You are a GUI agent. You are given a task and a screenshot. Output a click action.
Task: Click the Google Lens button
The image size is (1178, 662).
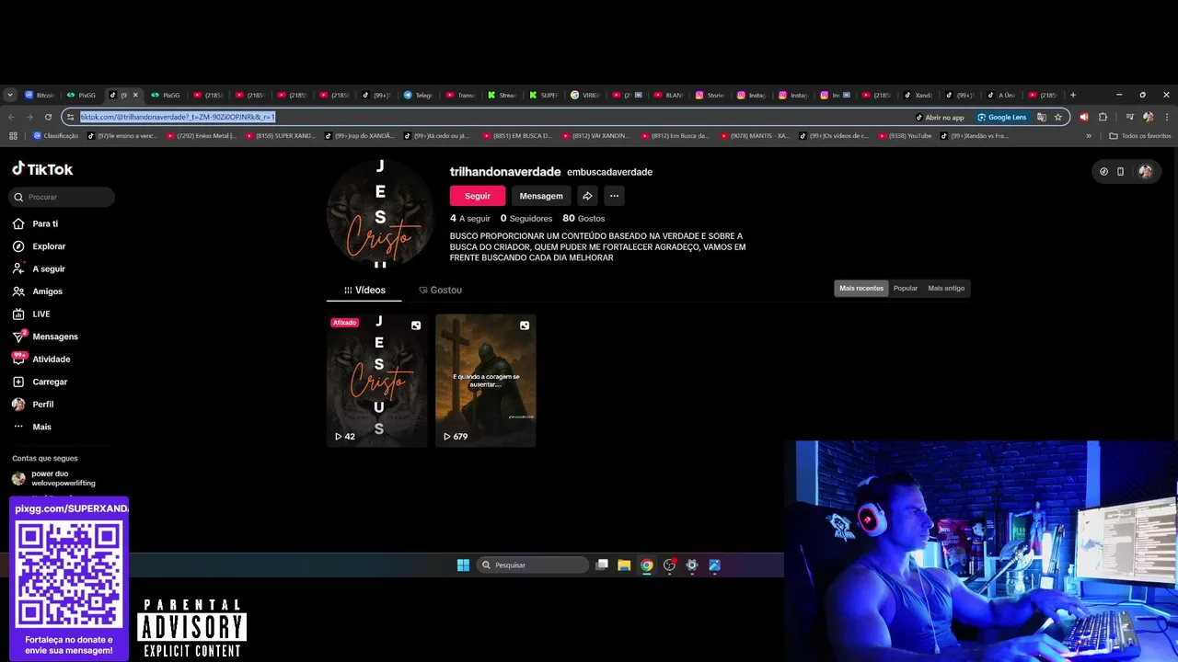click(x=1002, y=117)
